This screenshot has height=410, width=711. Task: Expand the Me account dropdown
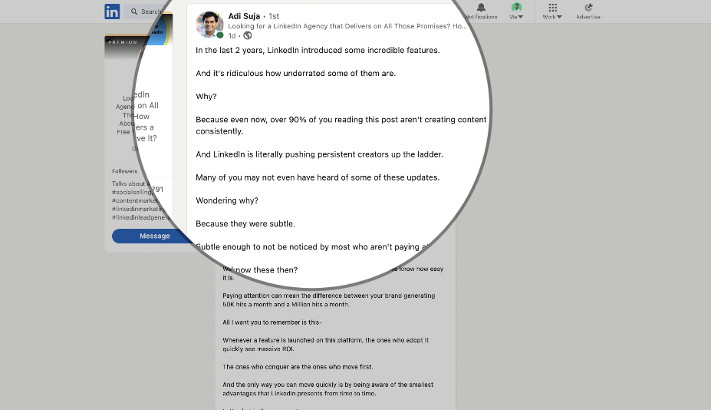(516, 11)
